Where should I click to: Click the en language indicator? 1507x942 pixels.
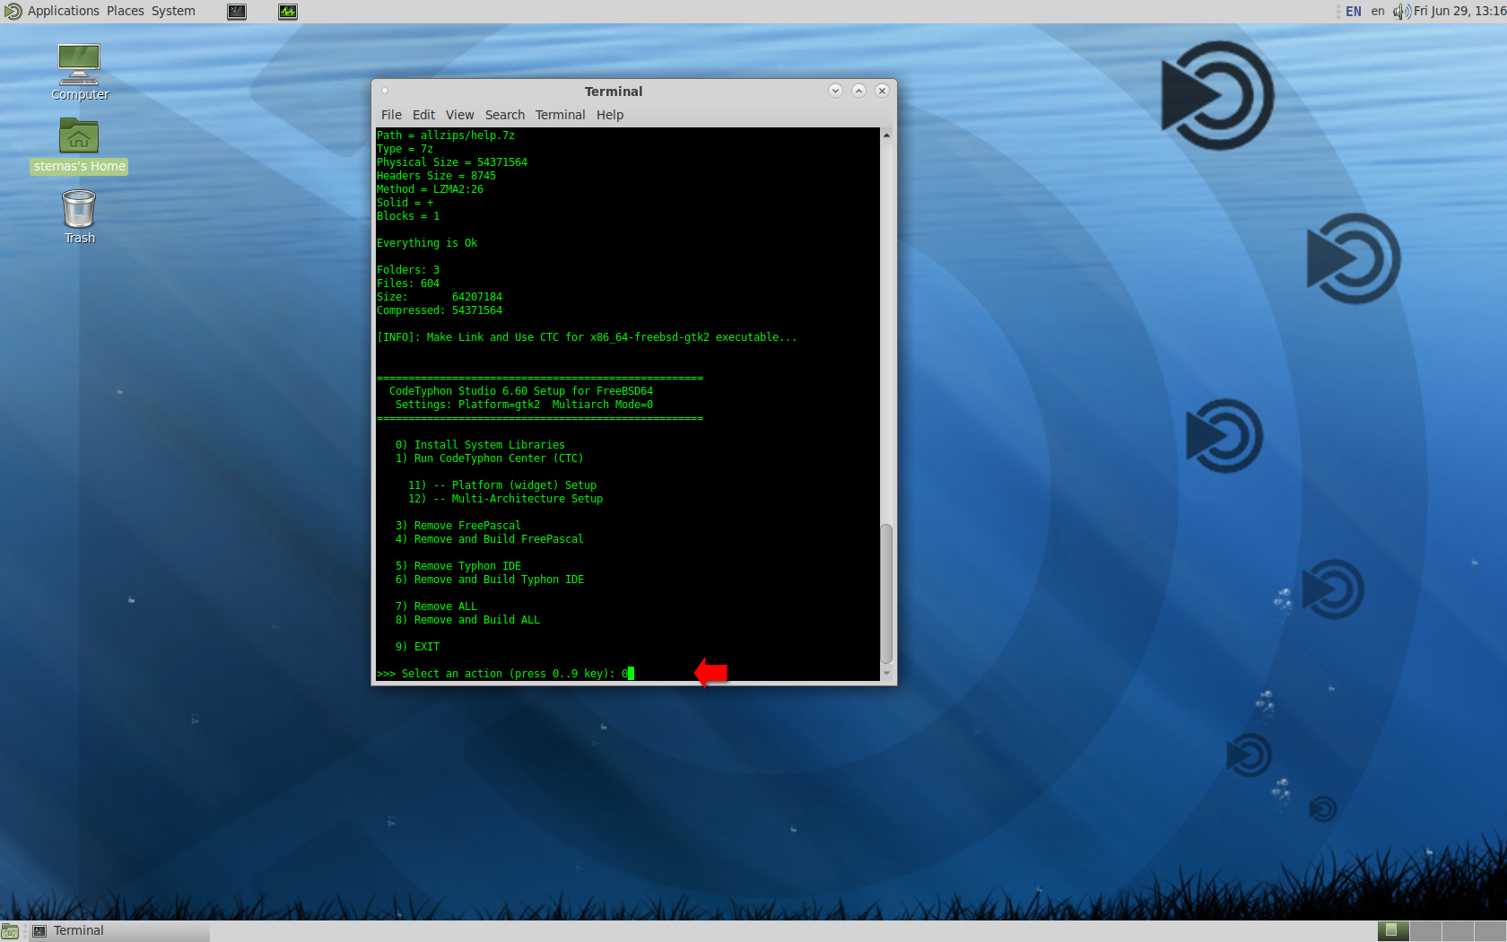point(1378,12)
